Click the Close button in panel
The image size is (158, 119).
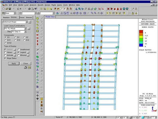click(26, 64)
